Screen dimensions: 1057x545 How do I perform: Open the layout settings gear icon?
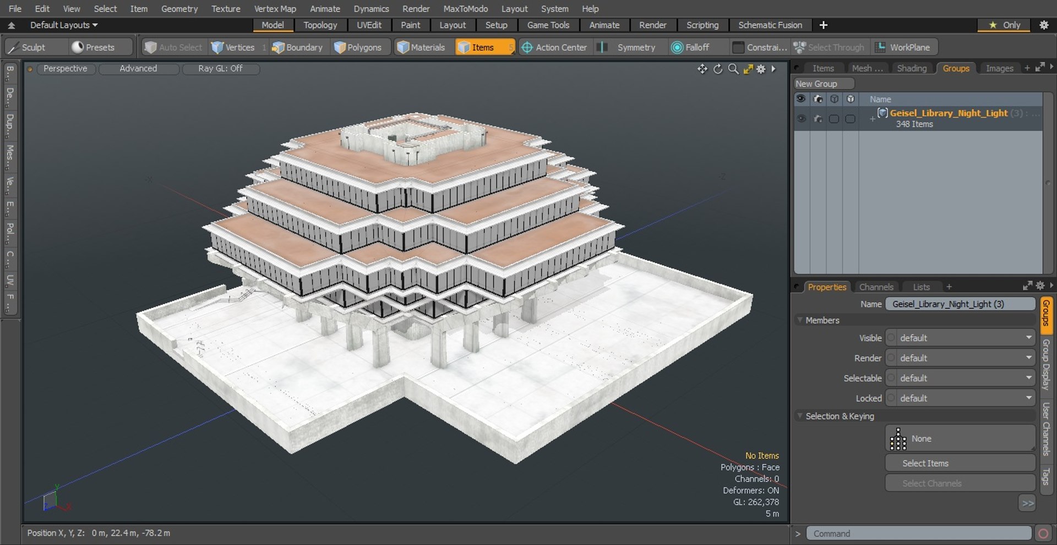pos(1043,25)
